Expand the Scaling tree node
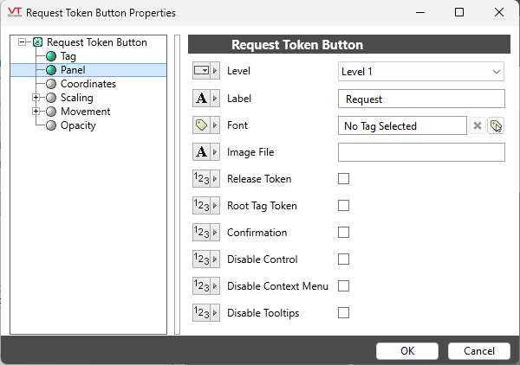520x365 pixels. tap(36, 98)
